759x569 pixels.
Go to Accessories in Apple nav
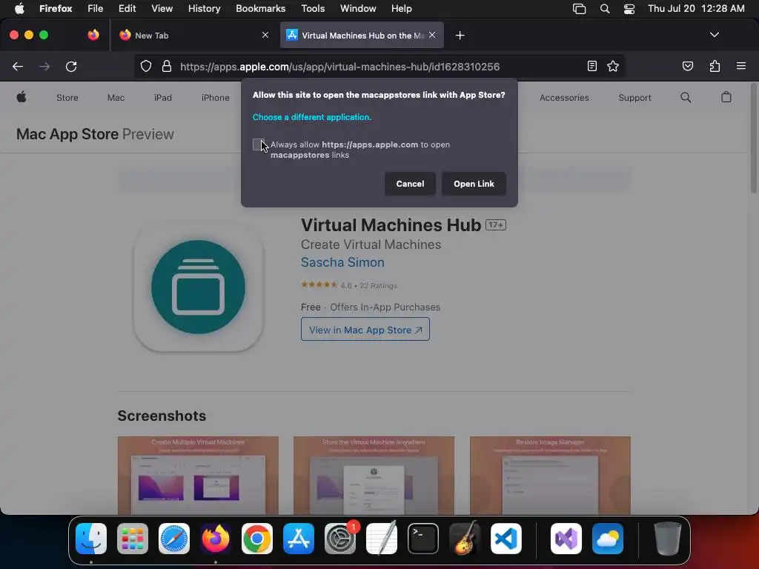click(564, 97)
